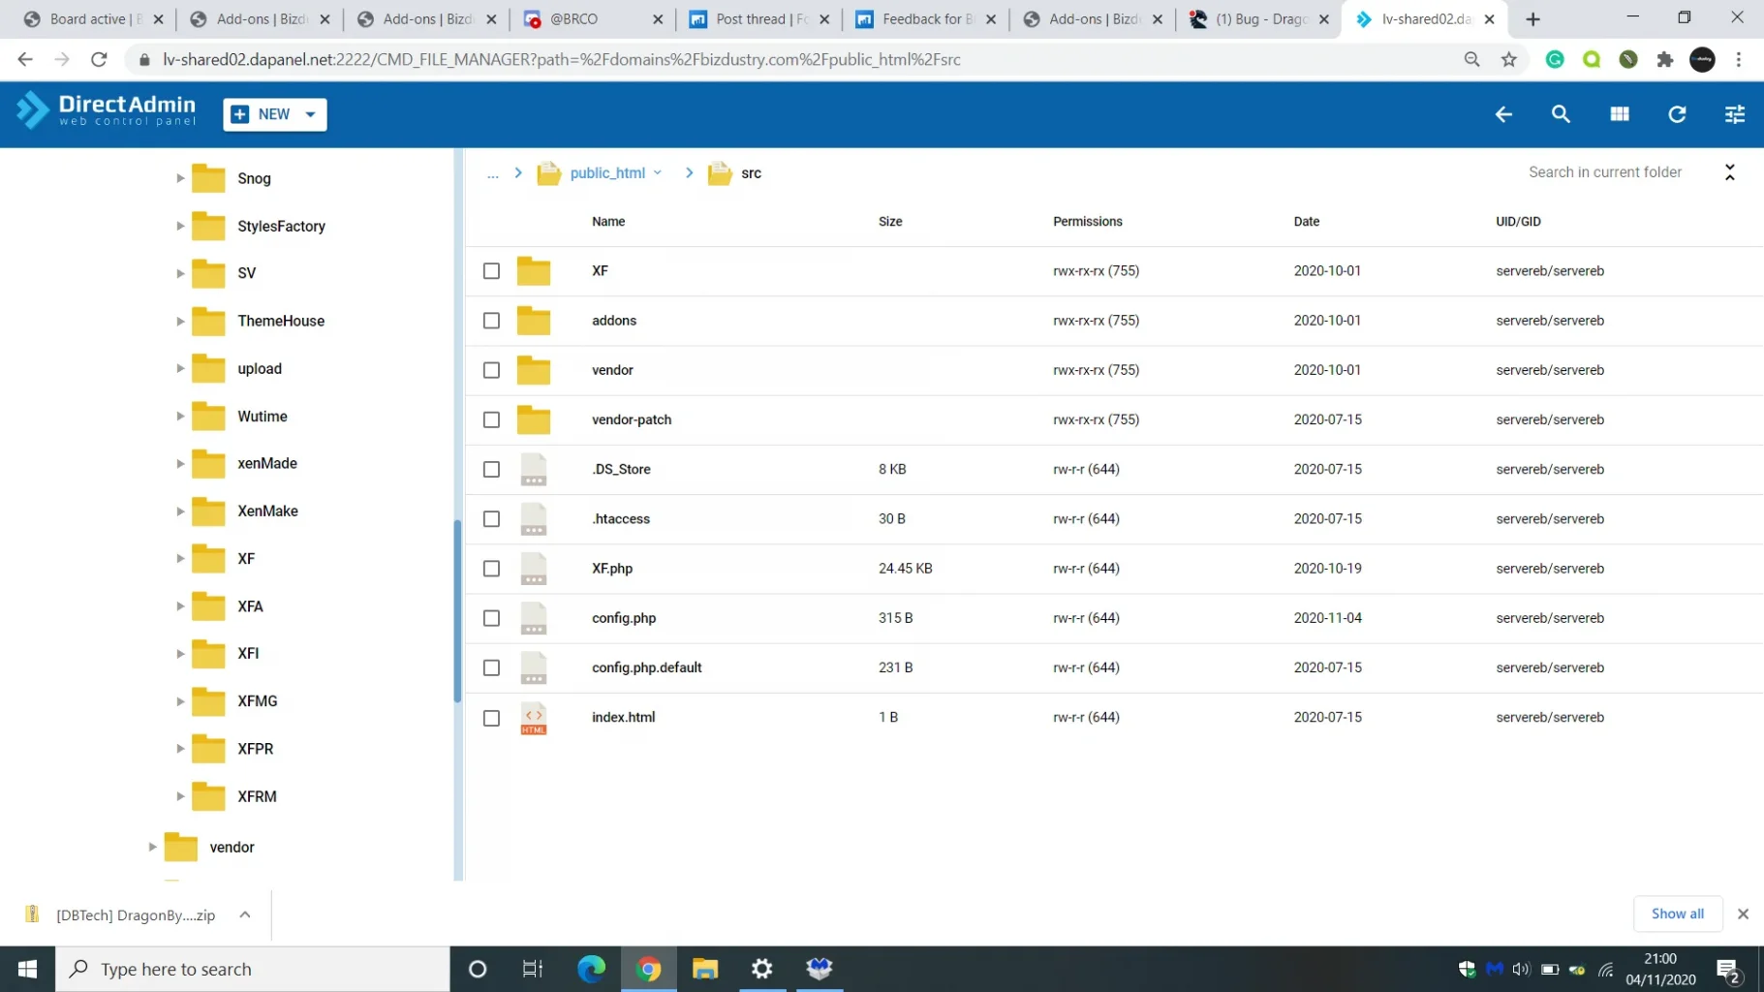Viewport: 1764px width, 992px height.
Task: Click Search in current folder field
Action: click(x=1605, y=172)
